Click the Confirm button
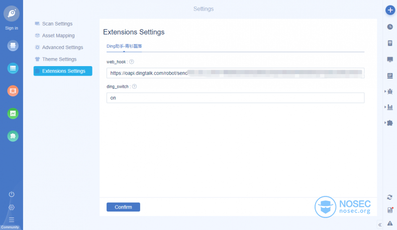The height and width of the screenshot is (230, 397). point(123,207)
